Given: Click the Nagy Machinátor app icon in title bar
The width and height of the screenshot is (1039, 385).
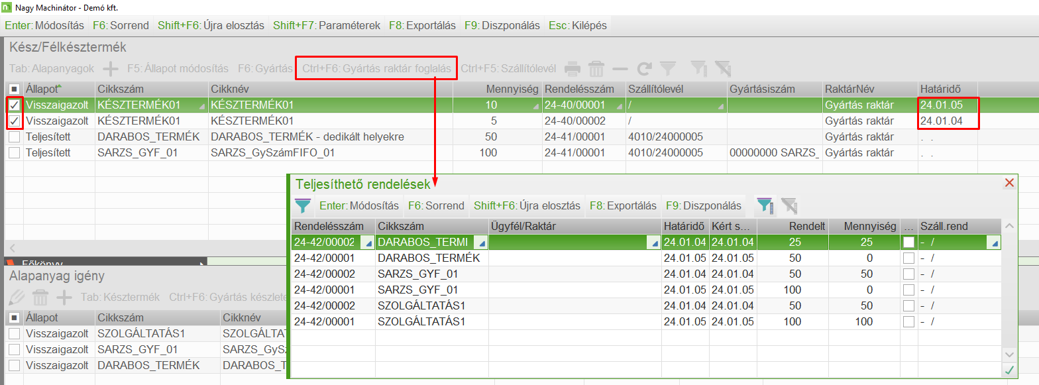Looking at the screenshot, I should coord(7,8).
